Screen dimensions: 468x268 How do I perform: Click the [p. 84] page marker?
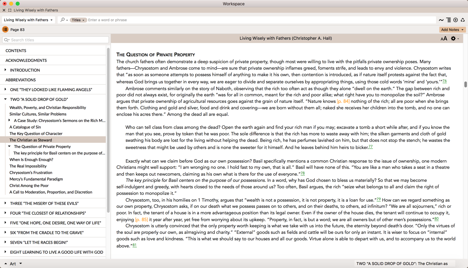point(343,101)
